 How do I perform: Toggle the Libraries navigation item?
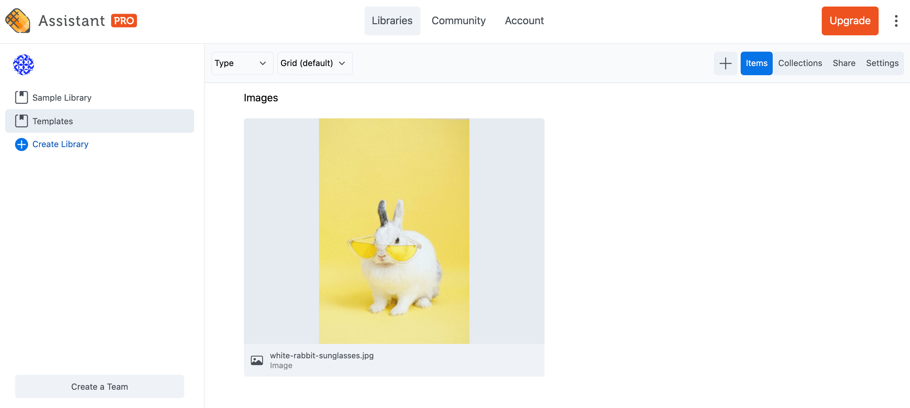click(392, 20)
